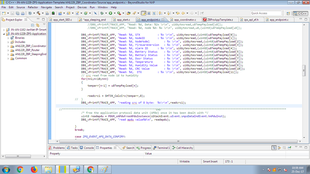Click the Quick Access search field

[266, 13]
